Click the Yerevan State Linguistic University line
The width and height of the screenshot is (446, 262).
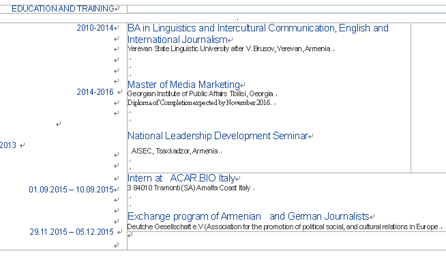tap(229, 49)
